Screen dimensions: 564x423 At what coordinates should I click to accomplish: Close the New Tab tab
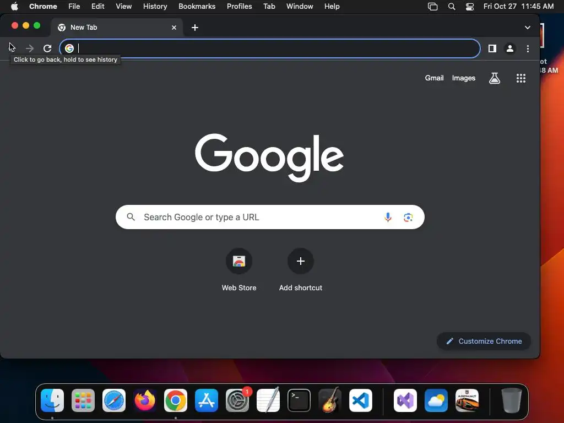click(x=174, y=28)
